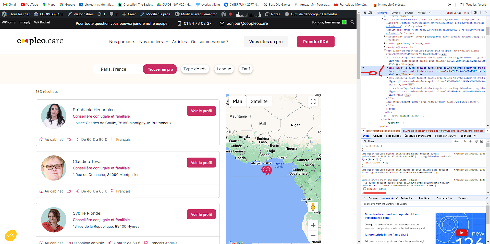Image resolution: width=490 pixels, height=244 pixels.
Task: Click the Créer plus item
Action: [129, 14]
